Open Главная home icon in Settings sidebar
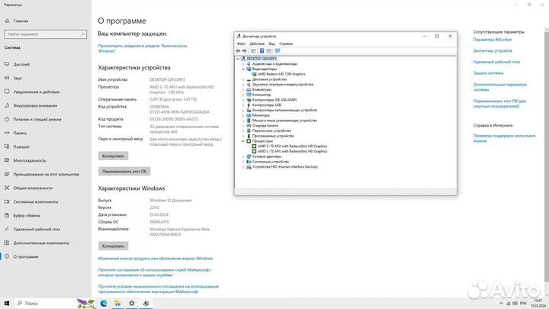This screenshot has height=309, width=549. click(x=7, y=21)
